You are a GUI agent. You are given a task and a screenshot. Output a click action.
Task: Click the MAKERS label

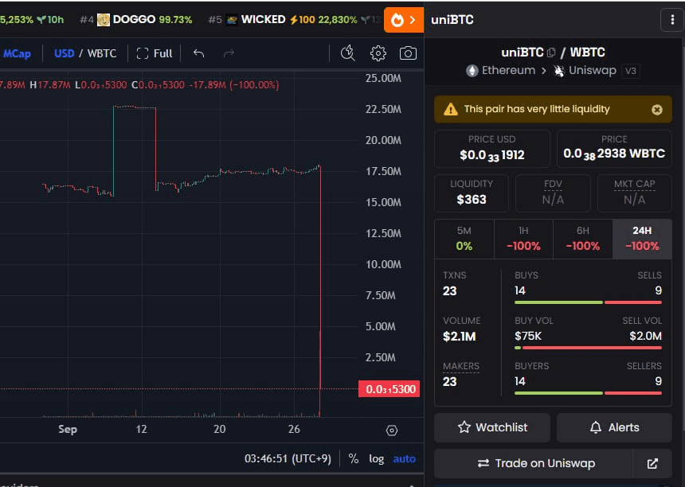coord(461,366)
